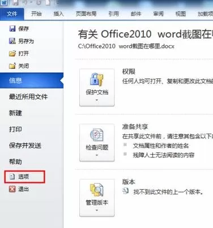
Task: Click the 管理版本 documents magnifier icon
Action: tap(97, 190)
